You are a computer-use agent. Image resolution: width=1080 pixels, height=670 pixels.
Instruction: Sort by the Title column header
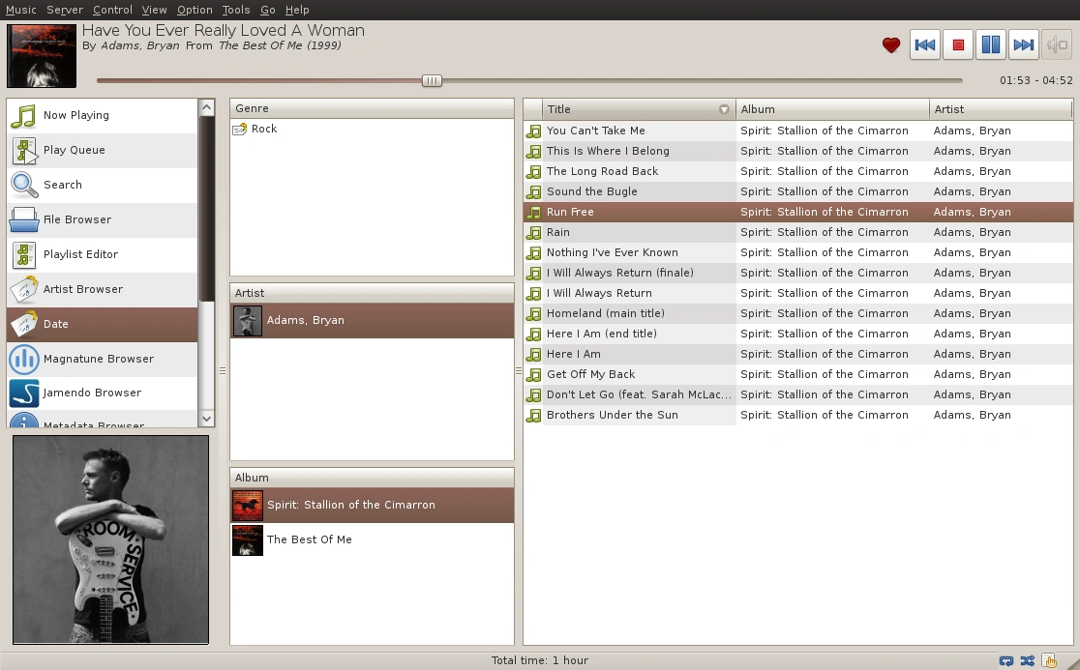639,109
